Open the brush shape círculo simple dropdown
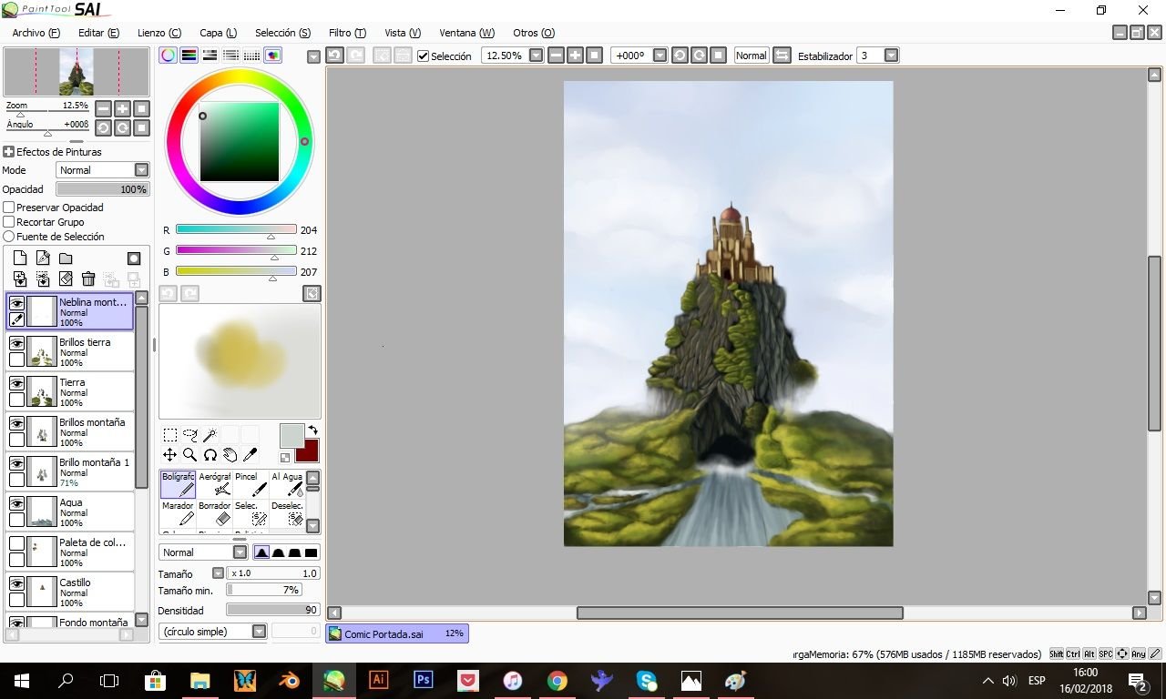1166x699 pixels. (x=212, y=632)
